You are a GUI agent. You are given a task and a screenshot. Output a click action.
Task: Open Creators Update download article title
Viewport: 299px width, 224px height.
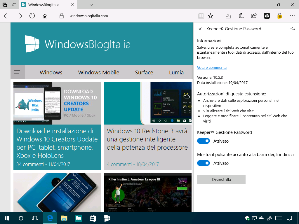coord(57,143)
